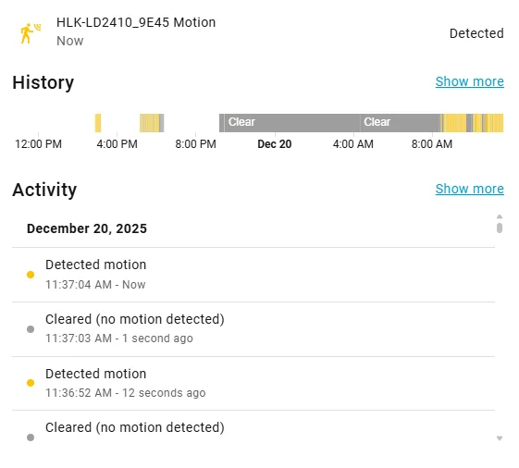Select the Cleared entry at 11:37:03 AM

[253, 329]
